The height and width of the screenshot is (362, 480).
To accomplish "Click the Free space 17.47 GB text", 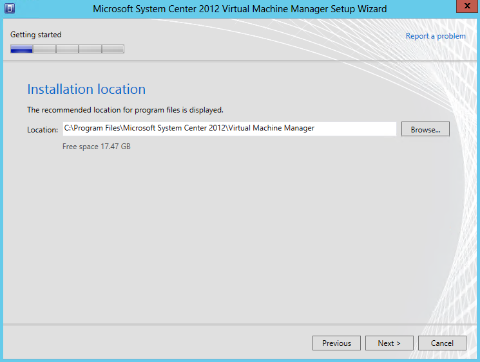I will 97,147.
